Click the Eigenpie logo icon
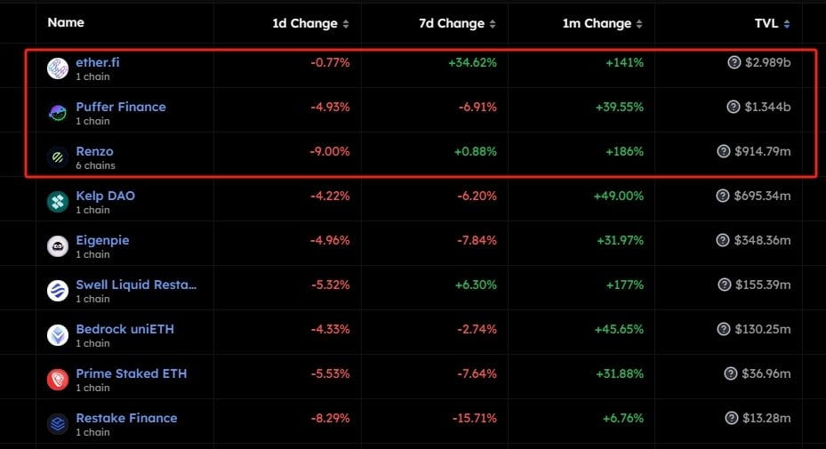 coord(58,246)
